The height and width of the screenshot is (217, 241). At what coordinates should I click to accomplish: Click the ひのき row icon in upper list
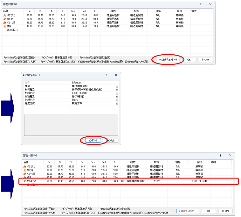[5, 19]
